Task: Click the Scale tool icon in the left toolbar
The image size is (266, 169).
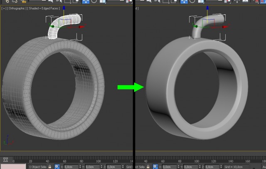Action: pos(103,2)
